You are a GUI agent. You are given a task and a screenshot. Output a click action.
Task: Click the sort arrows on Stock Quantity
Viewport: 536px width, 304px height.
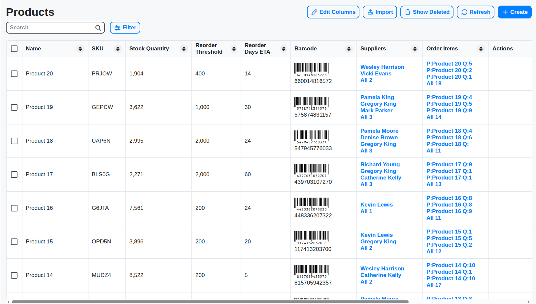184,48
